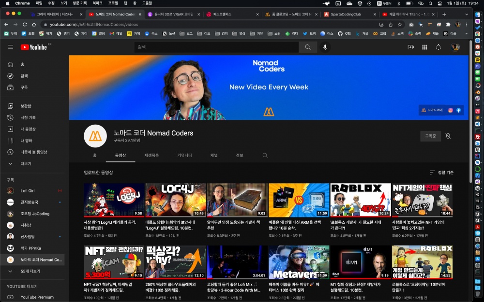Play the NFT SCAM 9:10 video thumbnail
This screenshot has height=302, width=484.
(114, 262)
